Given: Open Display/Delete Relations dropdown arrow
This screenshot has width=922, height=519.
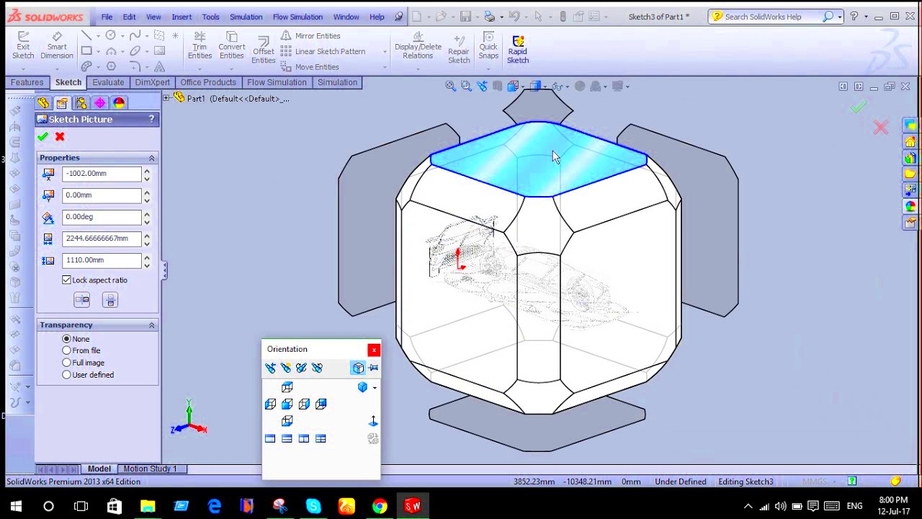Looking at the screenshot, I should [x=418, y=69].
